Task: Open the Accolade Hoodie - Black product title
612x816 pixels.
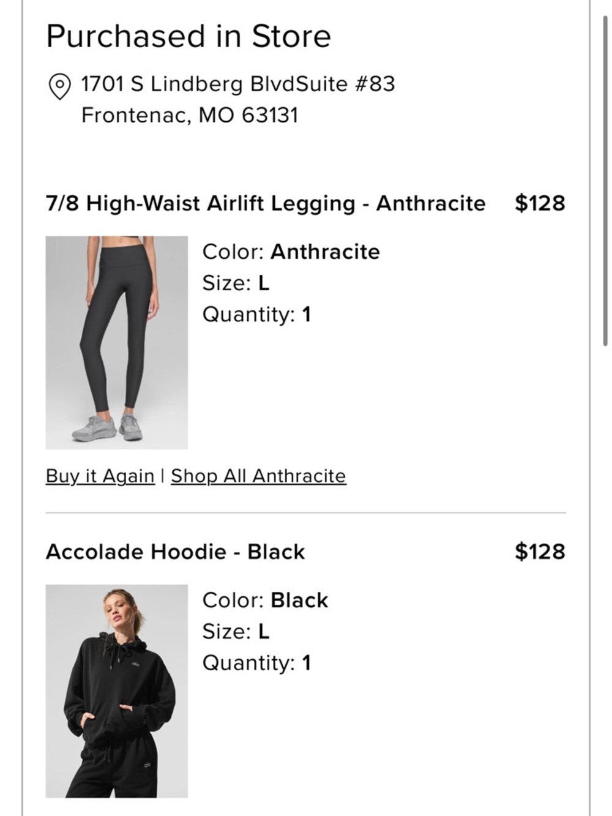Action: 175,552
